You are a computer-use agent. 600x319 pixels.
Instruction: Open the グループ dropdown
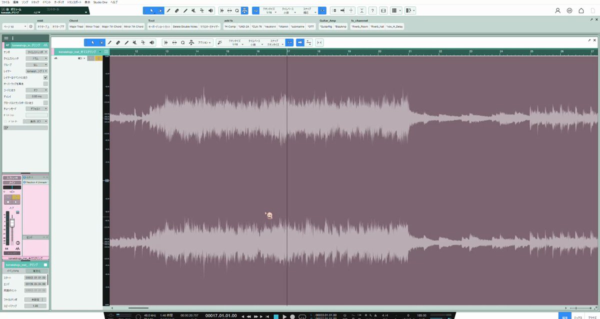click(x=37, y=64)
